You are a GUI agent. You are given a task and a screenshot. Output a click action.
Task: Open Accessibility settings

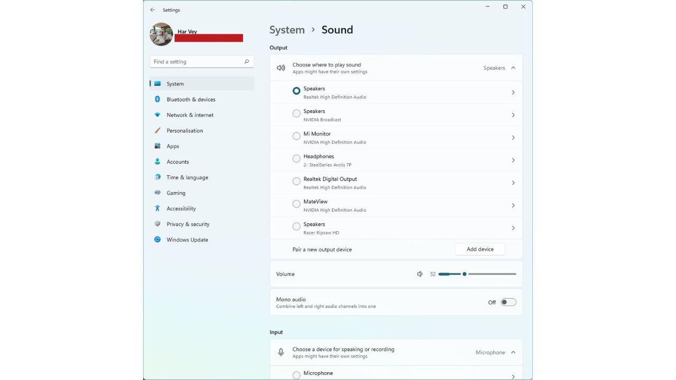[x=182, y=208]
